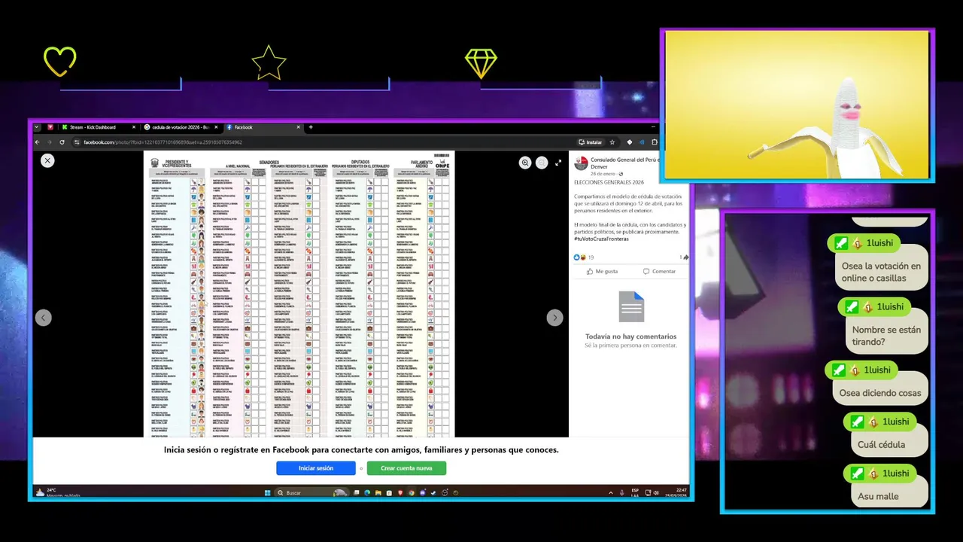Open the tab search dropdown arrow
The height and width of the screenshot is (542, 963).
37,127
